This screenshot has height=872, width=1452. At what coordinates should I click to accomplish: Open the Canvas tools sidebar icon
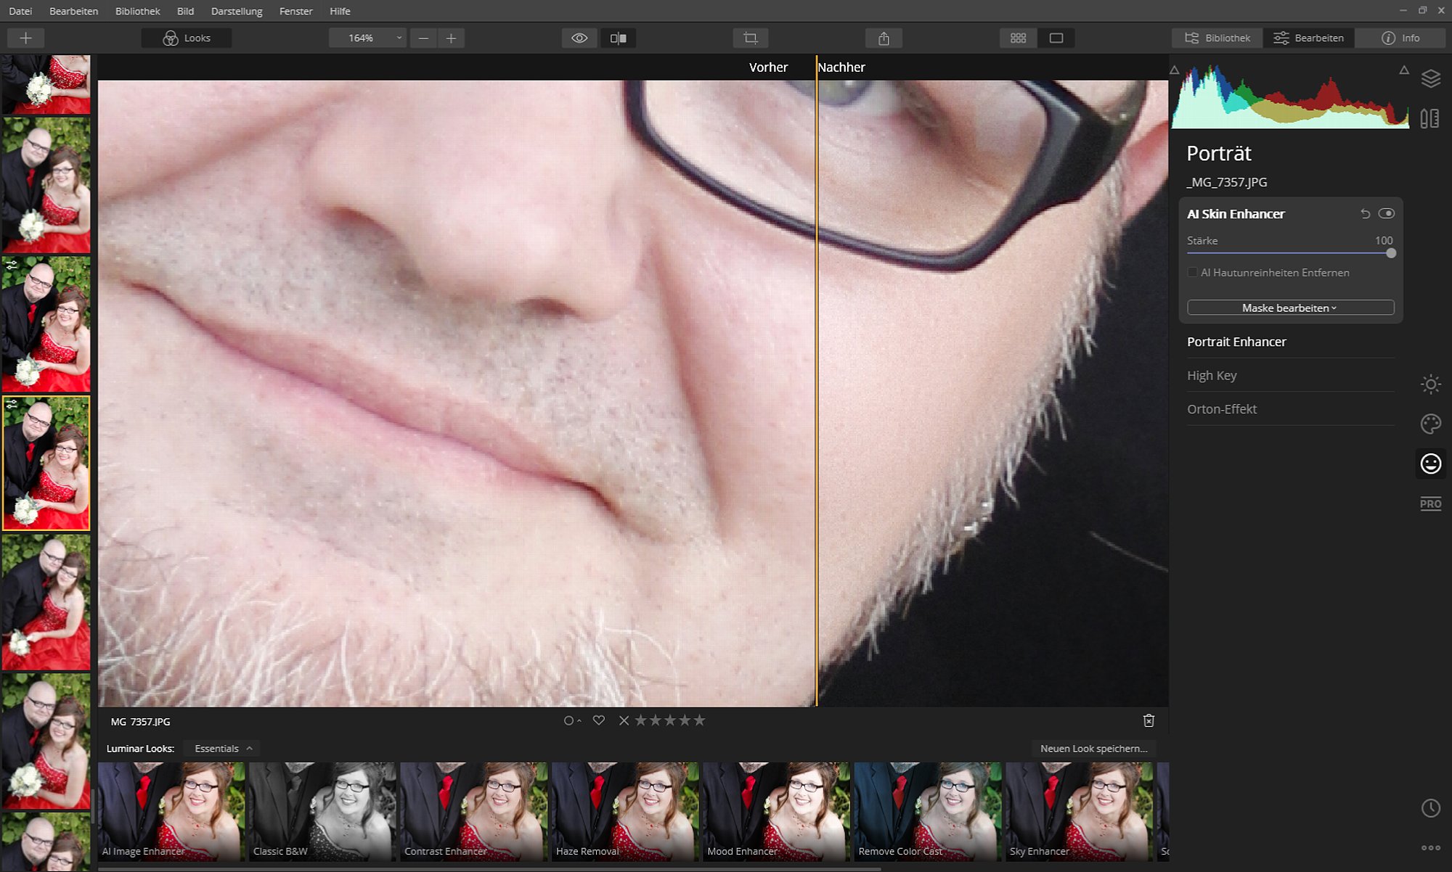point(1430,118)
